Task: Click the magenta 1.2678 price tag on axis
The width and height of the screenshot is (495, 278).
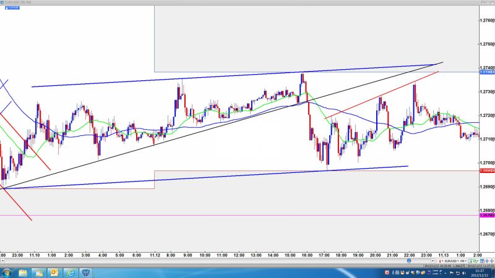Action: [487, 215]
